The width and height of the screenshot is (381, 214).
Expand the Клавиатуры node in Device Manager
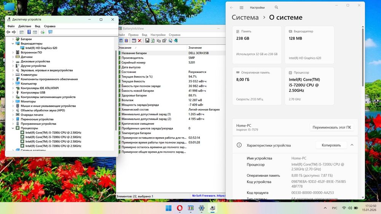[x=13, y=75]
